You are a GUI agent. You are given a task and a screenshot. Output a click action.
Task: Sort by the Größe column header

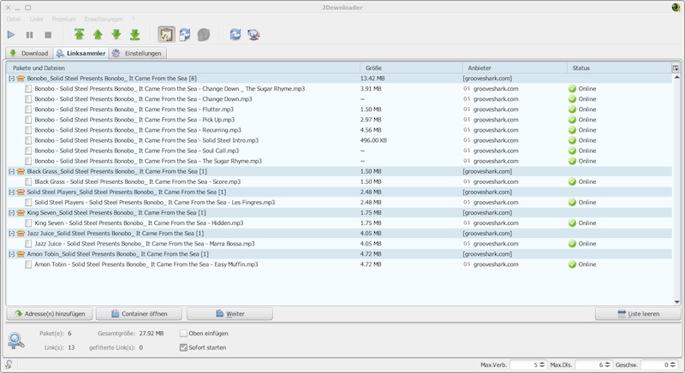(411, 68)
